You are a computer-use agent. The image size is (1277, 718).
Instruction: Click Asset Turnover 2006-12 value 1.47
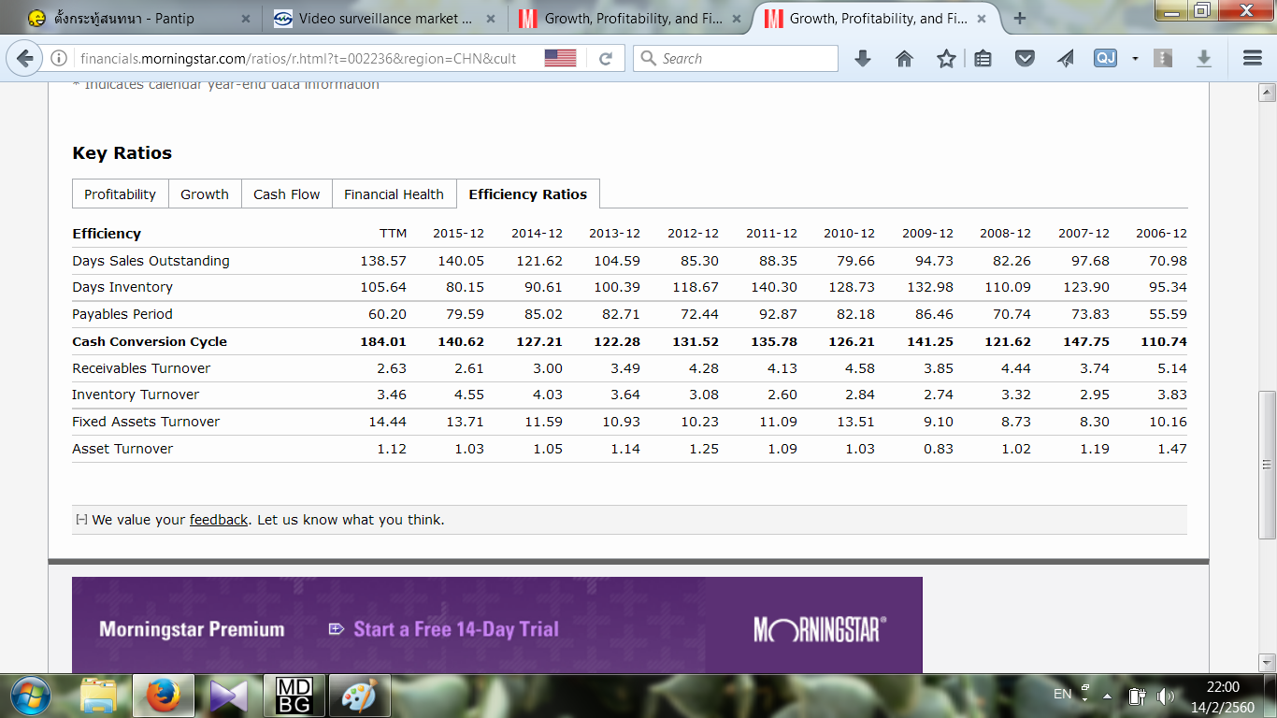[x=1171, y=449]
